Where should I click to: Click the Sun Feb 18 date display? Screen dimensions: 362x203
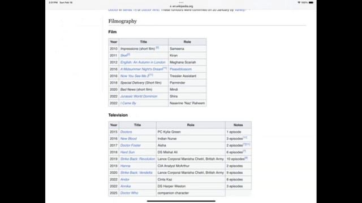[66, 2]
